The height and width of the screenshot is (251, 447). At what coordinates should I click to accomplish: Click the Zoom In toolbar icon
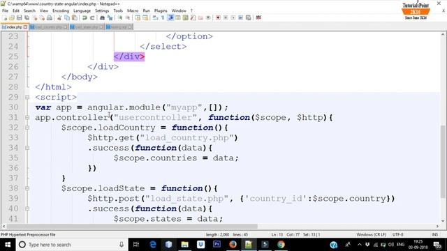point(120,17)
